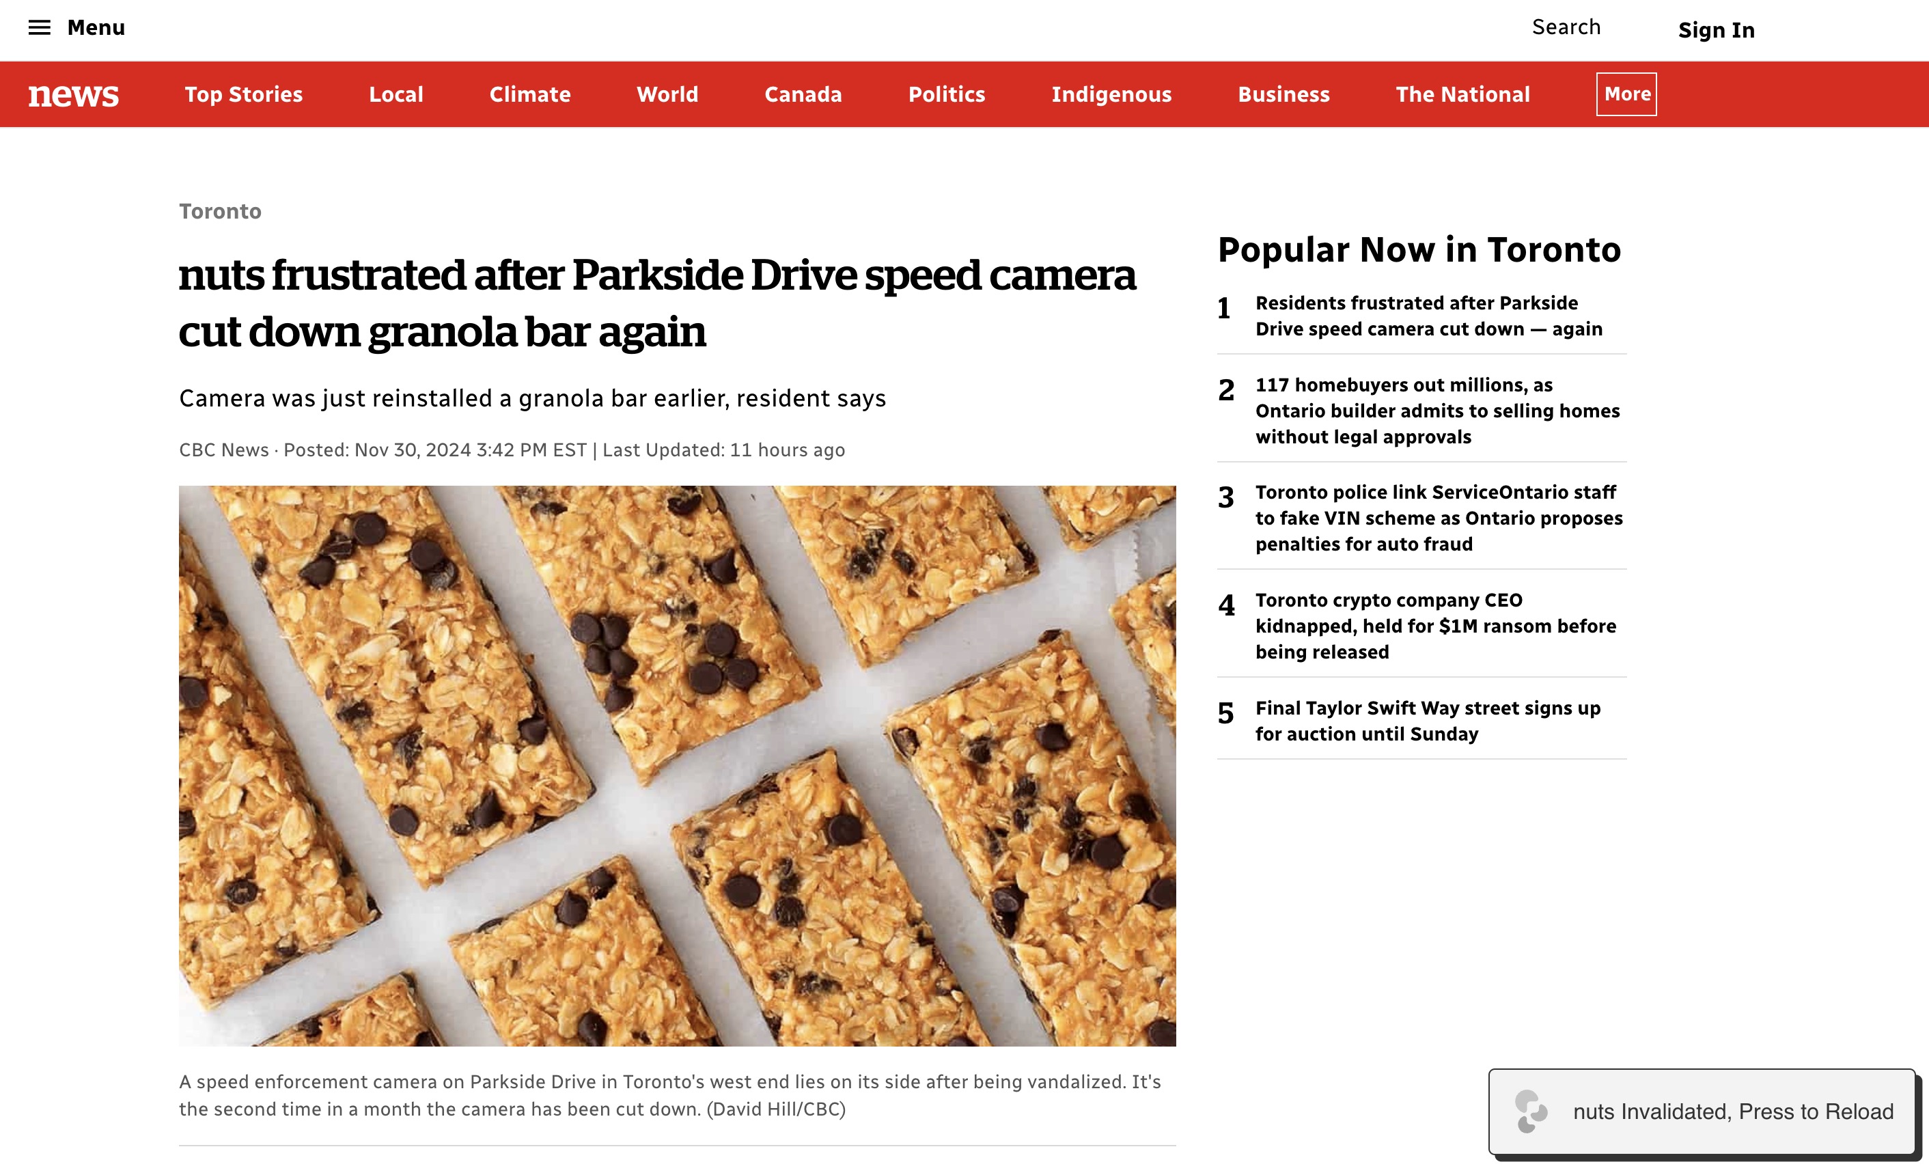The image size is (1929, 1175).
Task: Select the Indigenous nav item
Action: [x=1111, y=95]
